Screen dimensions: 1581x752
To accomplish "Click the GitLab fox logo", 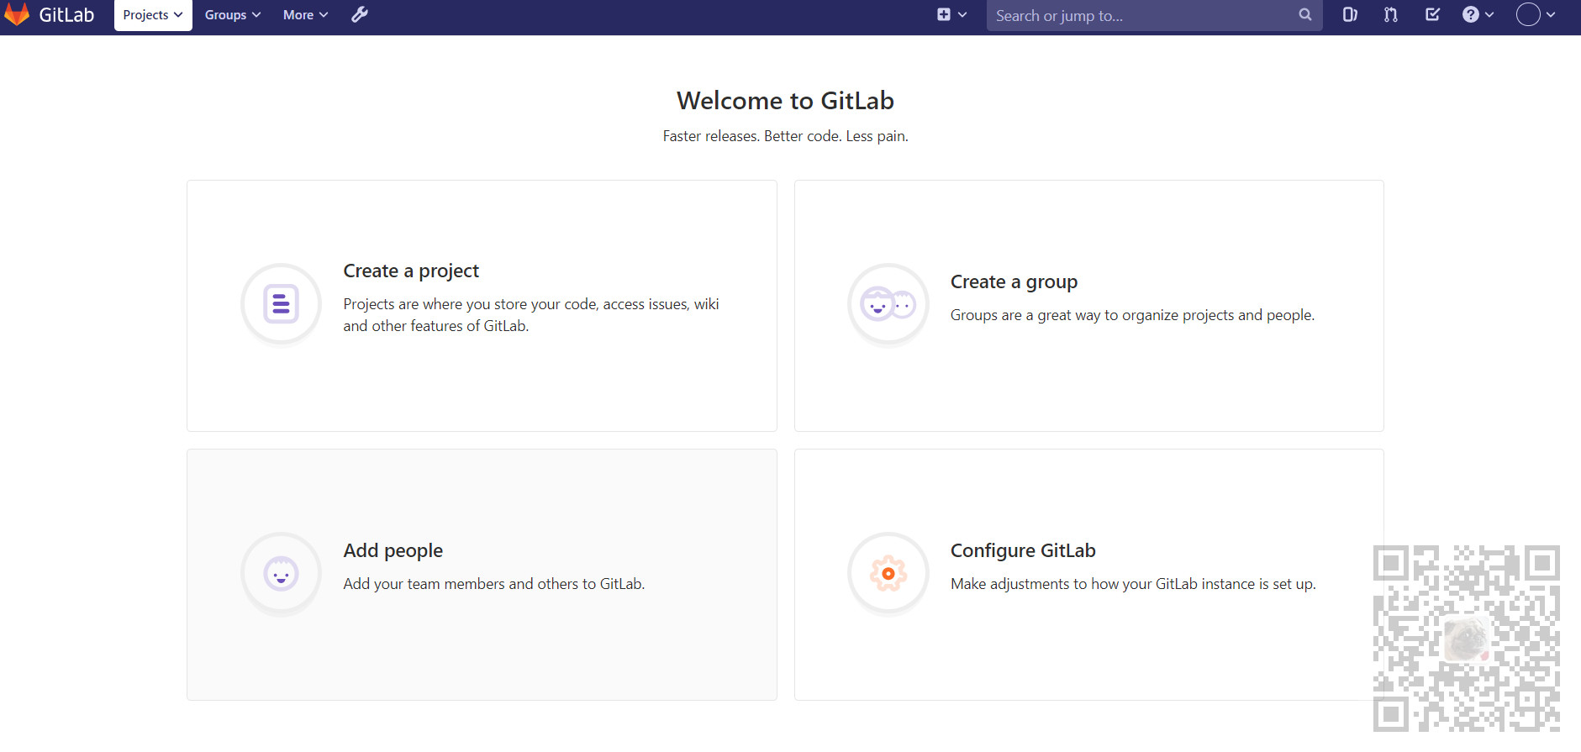I will 17,14.
